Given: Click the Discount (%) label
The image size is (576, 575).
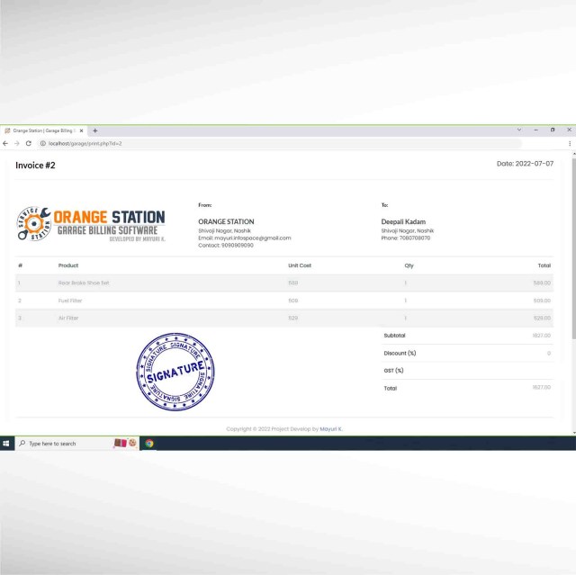Looking at the screenshot, I should pyautogui.click(x=400, y=354).
